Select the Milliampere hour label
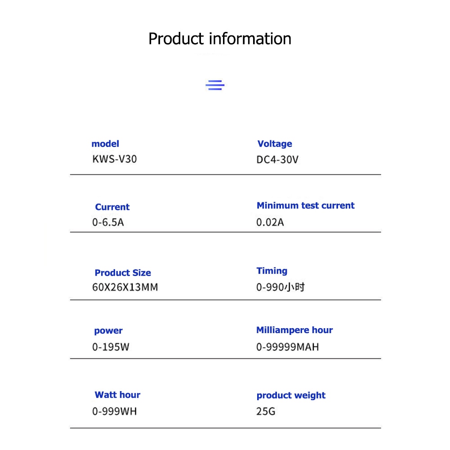Screen dimensions: 450x450 coord(294,330)
